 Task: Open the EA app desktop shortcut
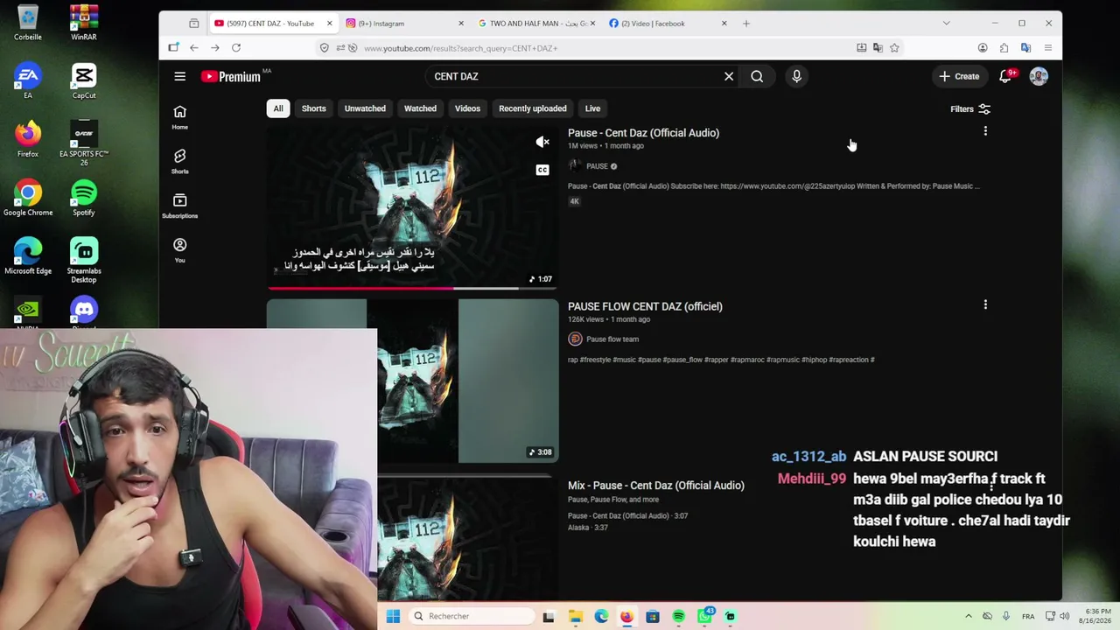click(x=28, y=82)
